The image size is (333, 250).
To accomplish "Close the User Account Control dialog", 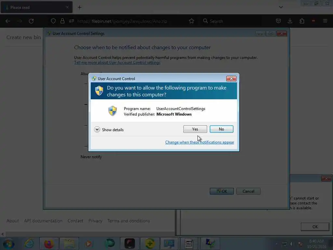I will click(231, 79).
